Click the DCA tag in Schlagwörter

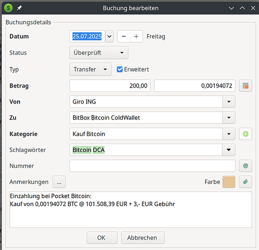(98, 150)
